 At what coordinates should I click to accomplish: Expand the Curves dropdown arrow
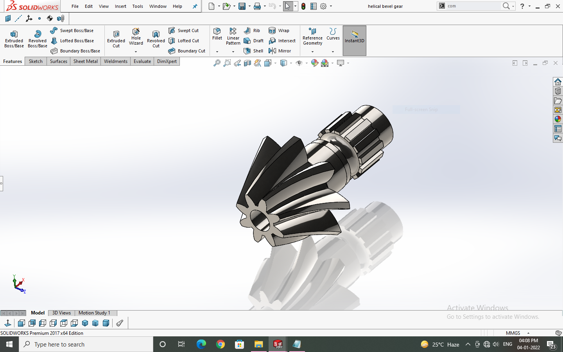coord(333,52)
